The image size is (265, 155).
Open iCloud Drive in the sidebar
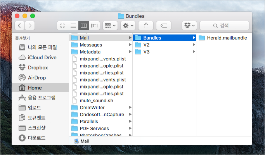pos(40,57)
